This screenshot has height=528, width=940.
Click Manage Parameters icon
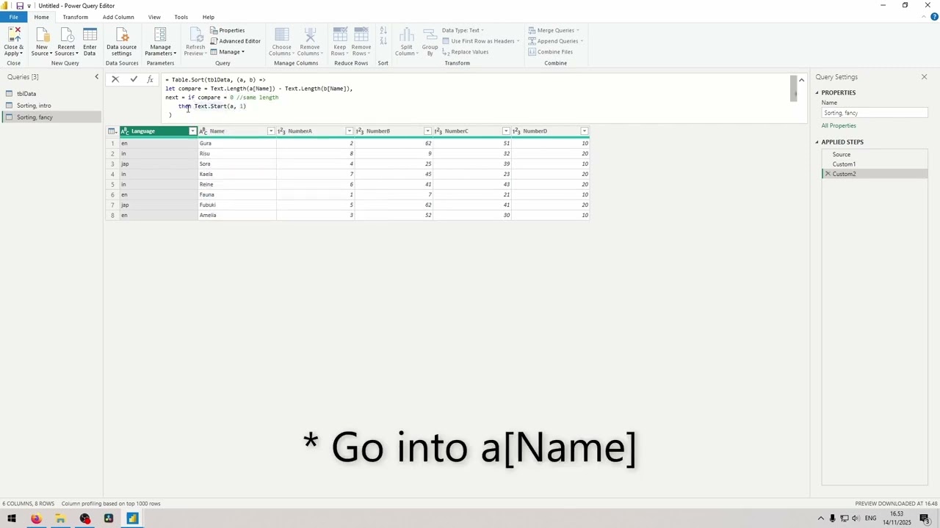point(160,35)
